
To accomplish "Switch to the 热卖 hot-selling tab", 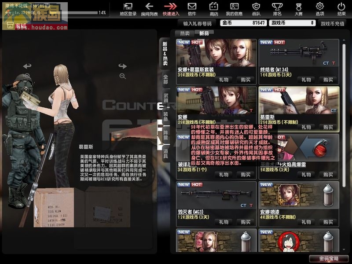I will (185, 33).
